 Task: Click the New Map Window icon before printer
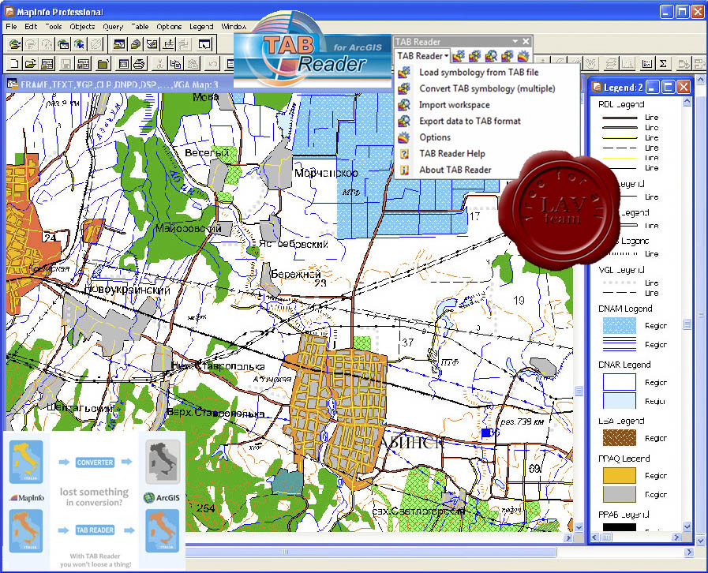(123, 64)
